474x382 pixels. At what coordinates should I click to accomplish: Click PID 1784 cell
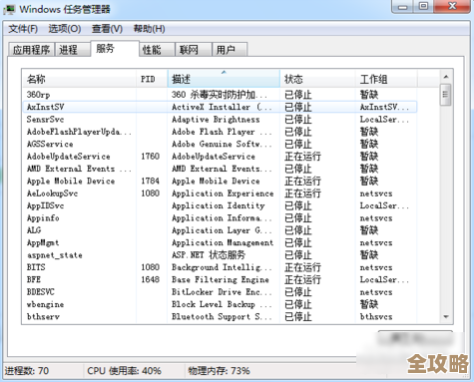pyautogui.click(x=150, y=181)
